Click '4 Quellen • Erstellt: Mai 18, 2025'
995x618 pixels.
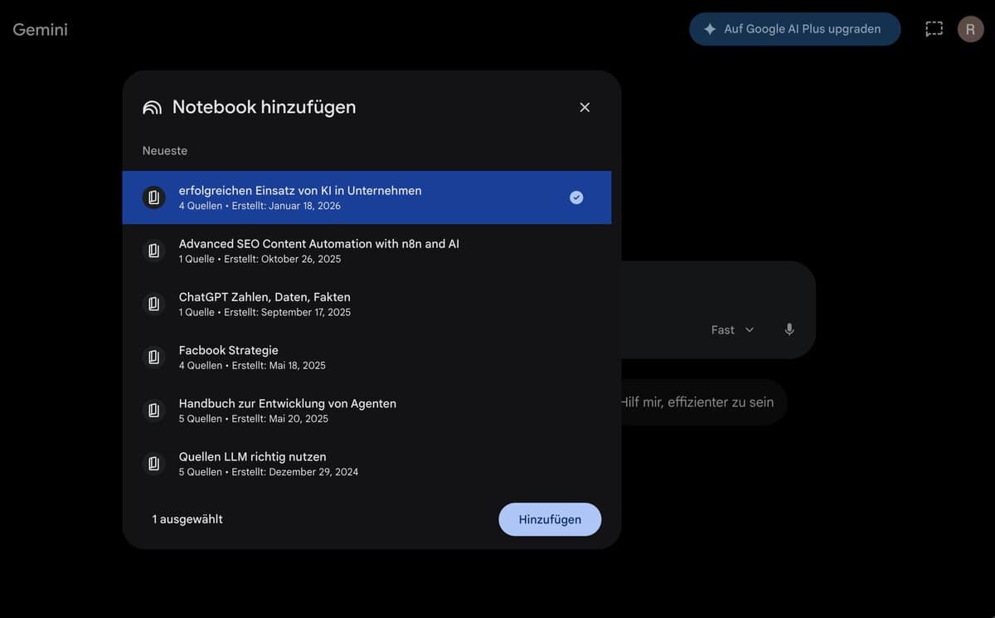(x=252, y=365)
